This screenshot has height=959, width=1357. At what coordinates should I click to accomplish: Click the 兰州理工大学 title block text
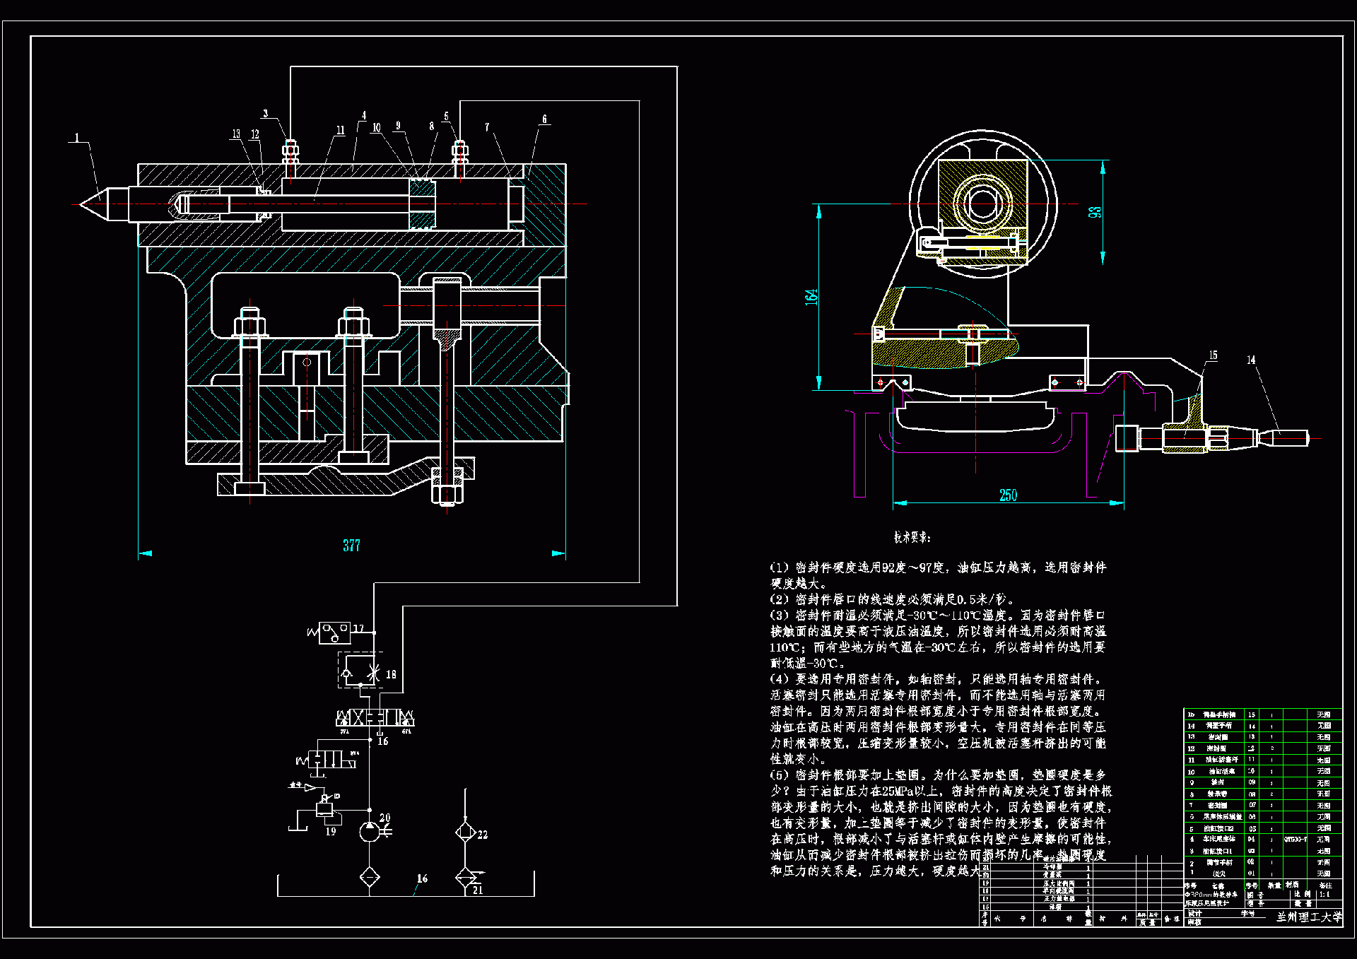click(1308, 917)
